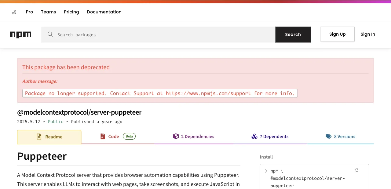Click the Readme document icon
Screen dimensions: 391x189
(39, 137)
